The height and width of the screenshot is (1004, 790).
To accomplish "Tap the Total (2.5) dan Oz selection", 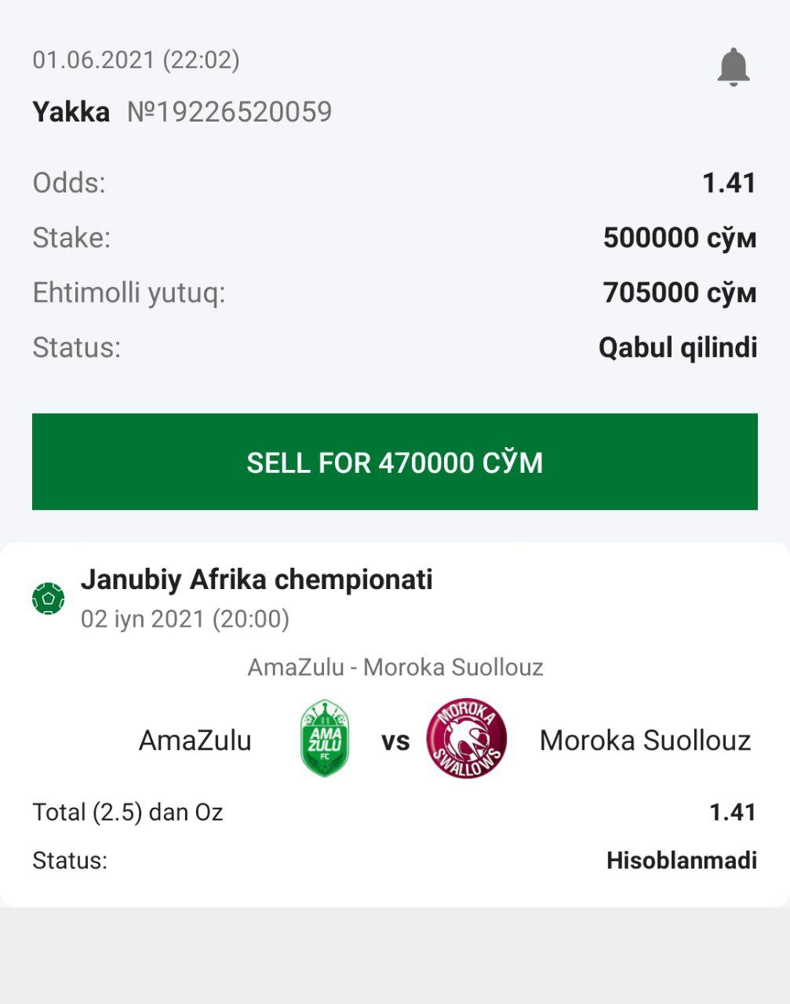I will [128, 812].
